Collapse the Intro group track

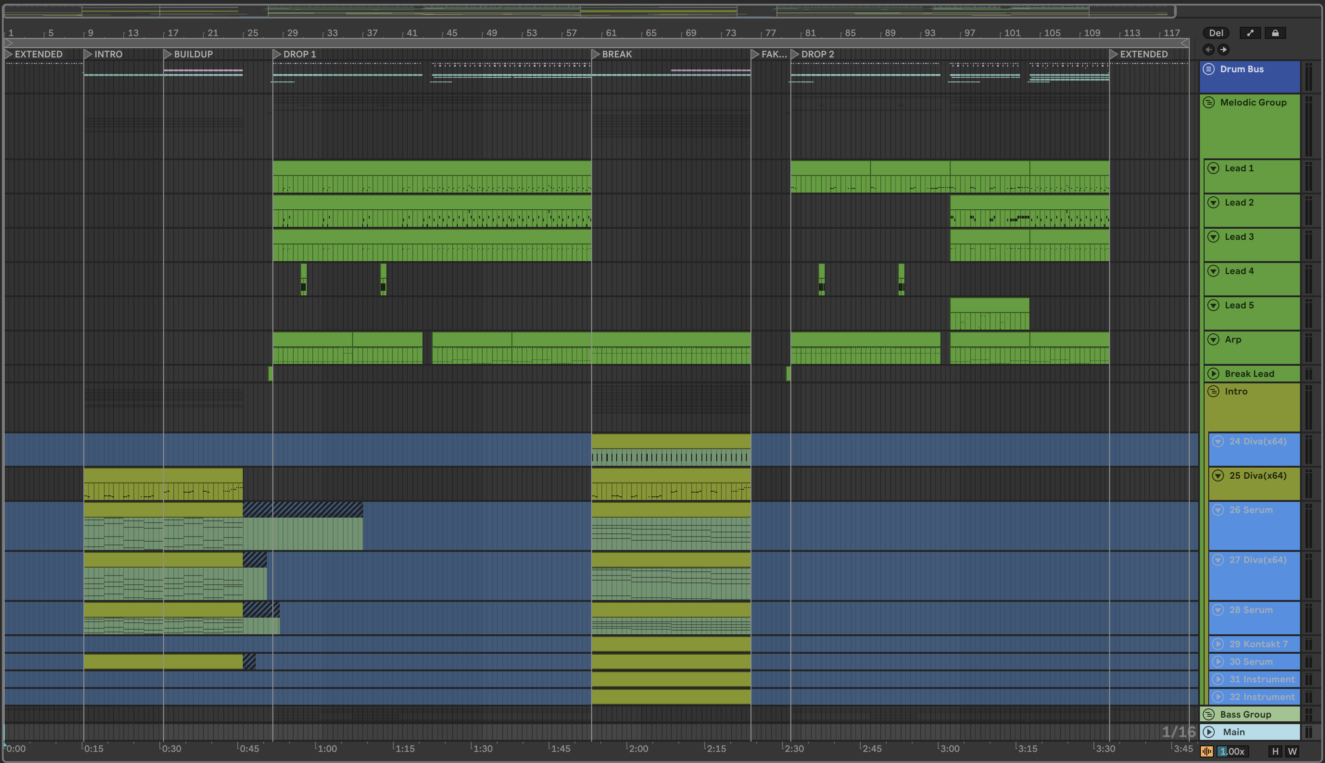click(x=1213, y=392)
